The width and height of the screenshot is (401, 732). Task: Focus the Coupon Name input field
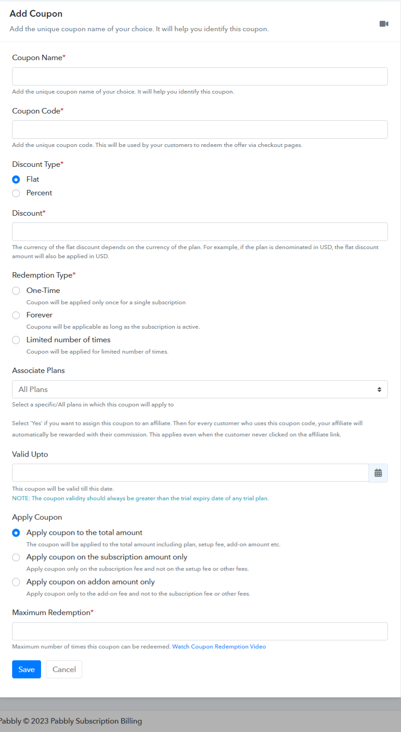coord(200,76)
